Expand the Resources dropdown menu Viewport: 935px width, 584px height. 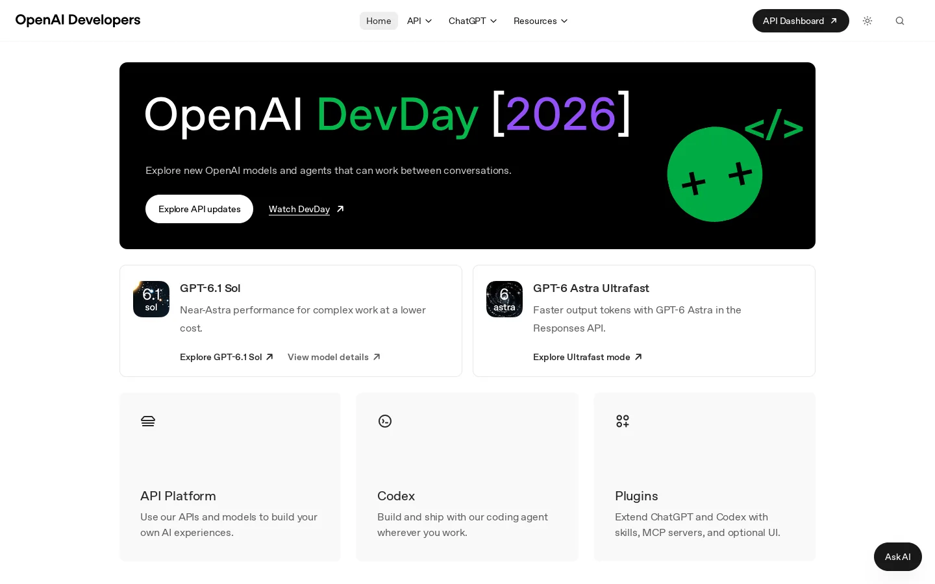[x=540, y=21]
